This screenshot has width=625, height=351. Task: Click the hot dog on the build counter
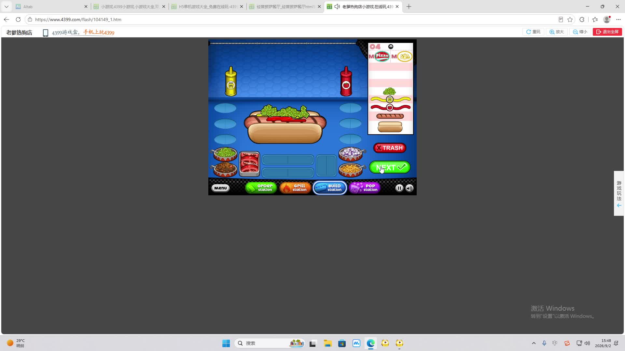[285, 124]
